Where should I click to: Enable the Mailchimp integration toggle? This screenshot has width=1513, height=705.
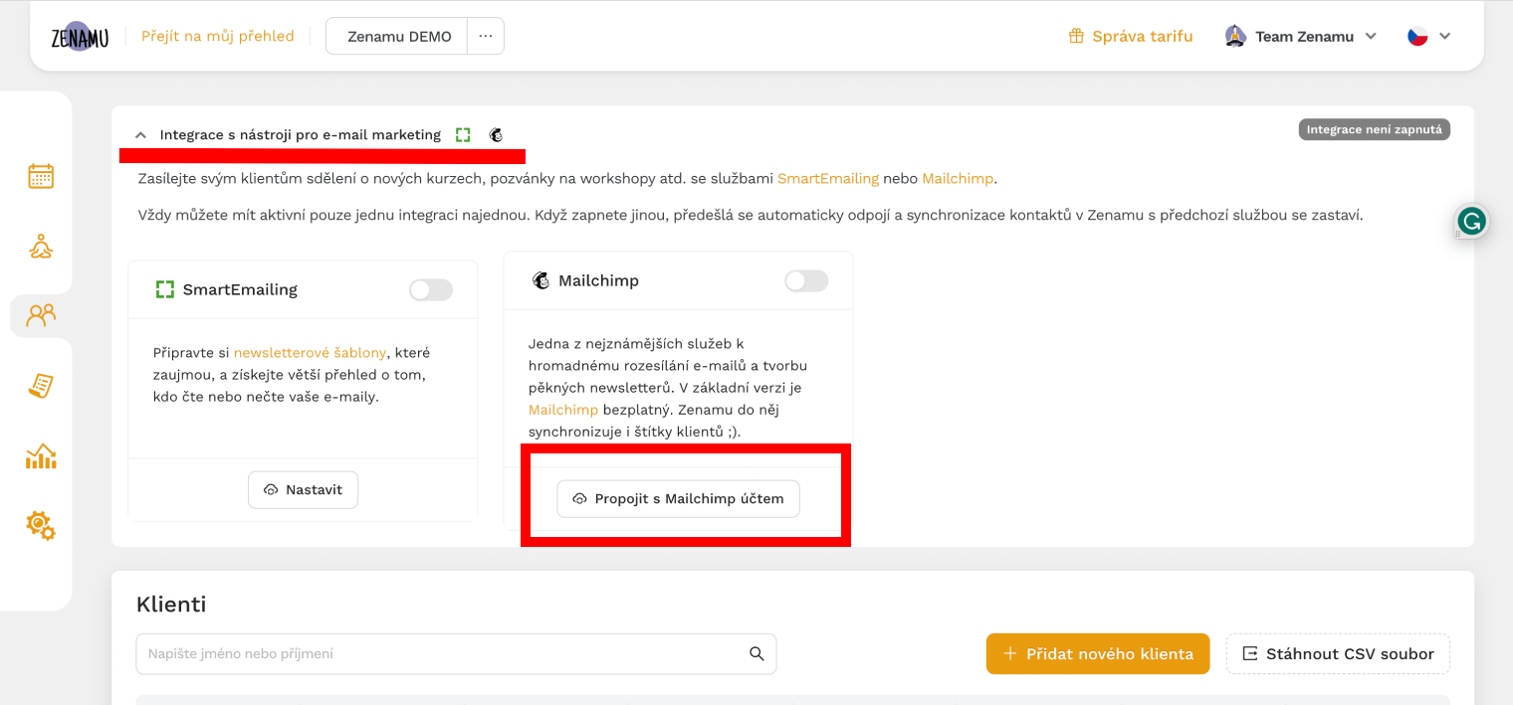click(806, 280)
